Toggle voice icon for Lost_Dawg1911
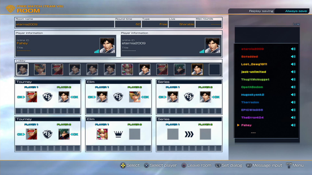This screenshot has width=312, height=175. coord(293,64)
